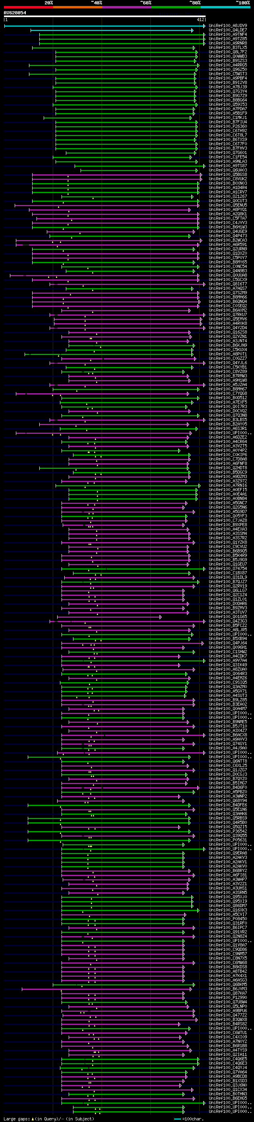Open hit UniRef100_Q5ENU5
The width and height of the screenshot is (254, 1122).
tap(228, 205)
